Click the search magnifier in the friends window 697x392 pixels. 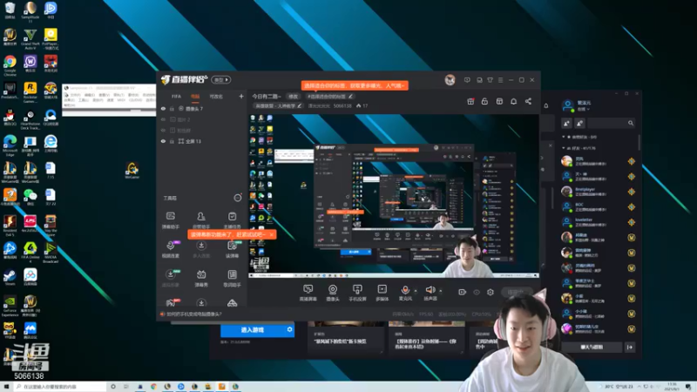click(x=631, y=123)
